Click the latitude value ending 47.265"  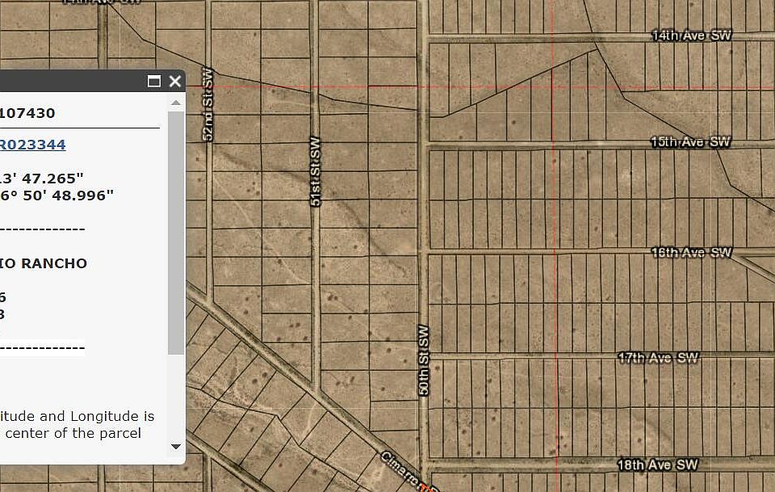pyautogui.click(x=41, y=178)
